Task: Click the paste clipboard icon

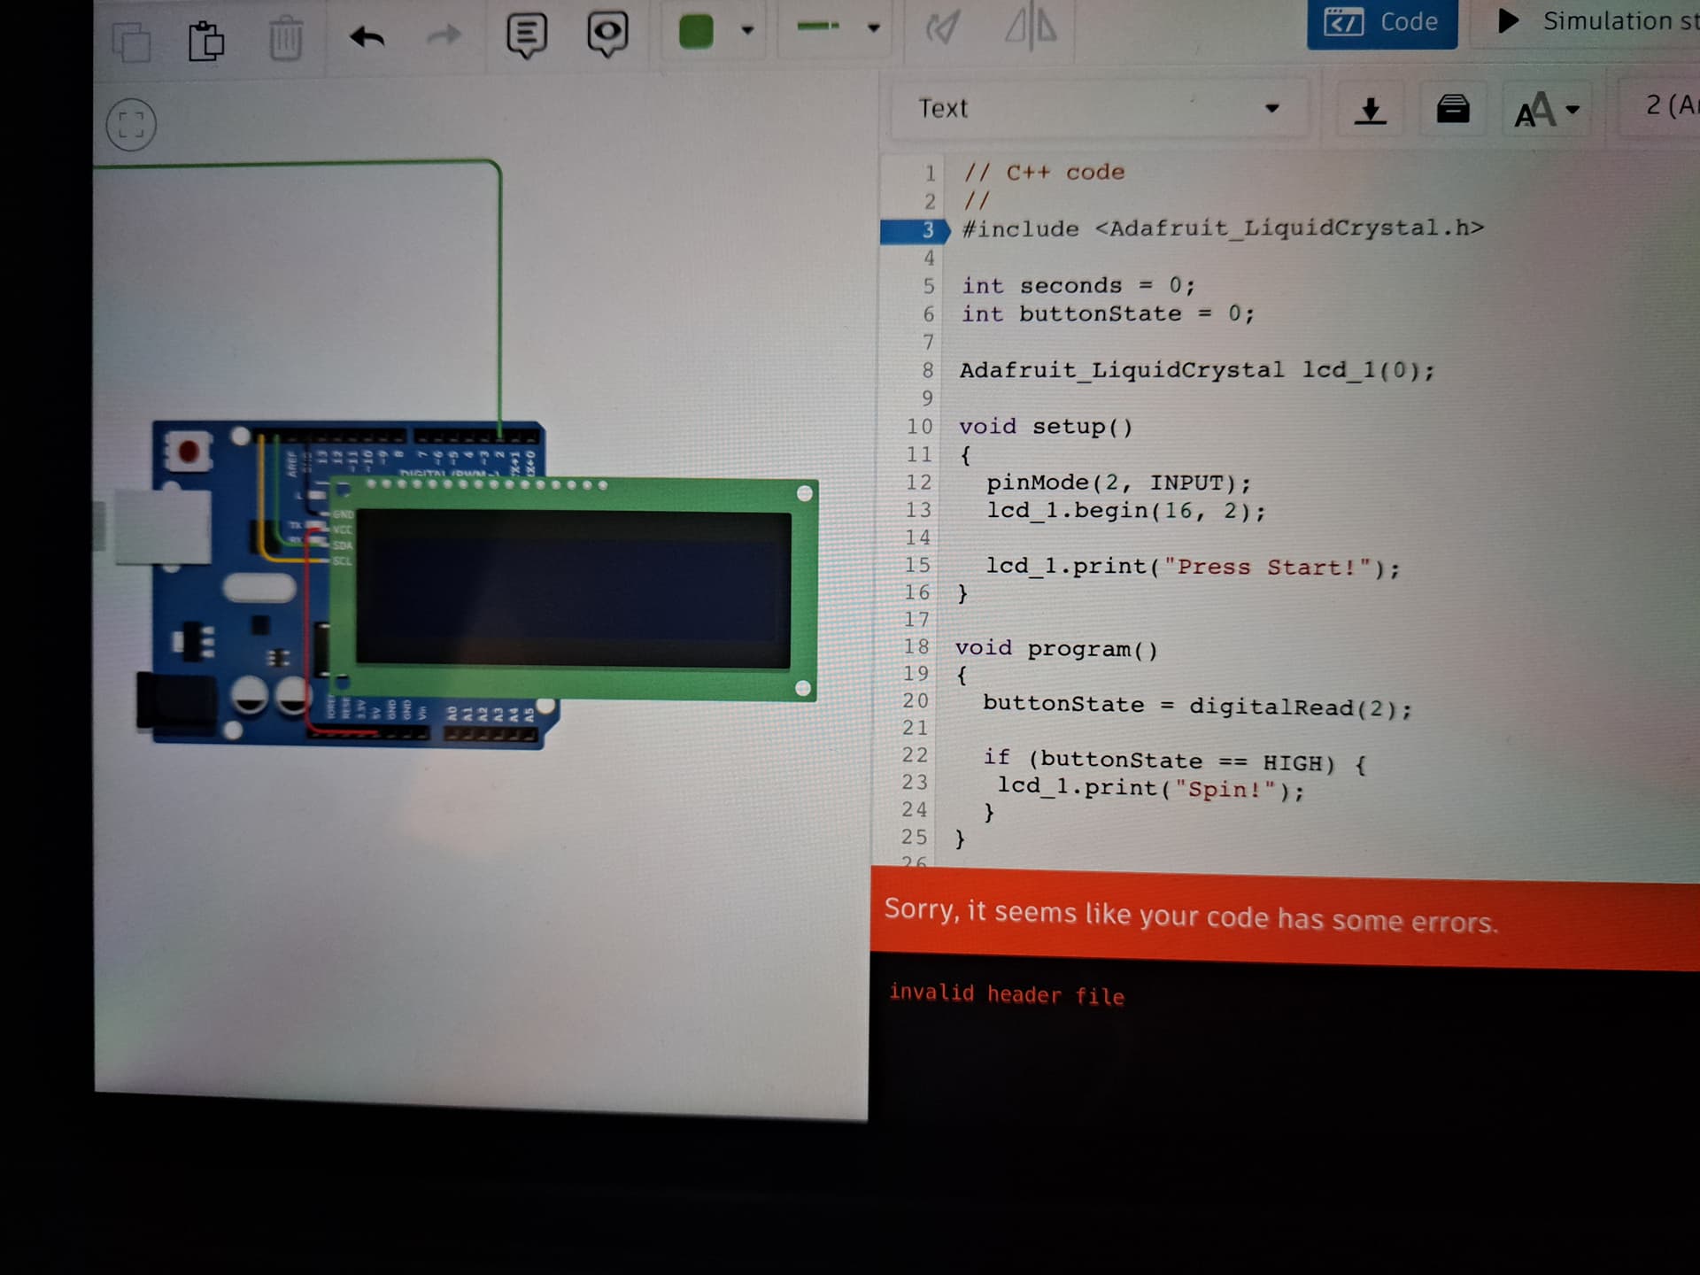Action: 205,40
